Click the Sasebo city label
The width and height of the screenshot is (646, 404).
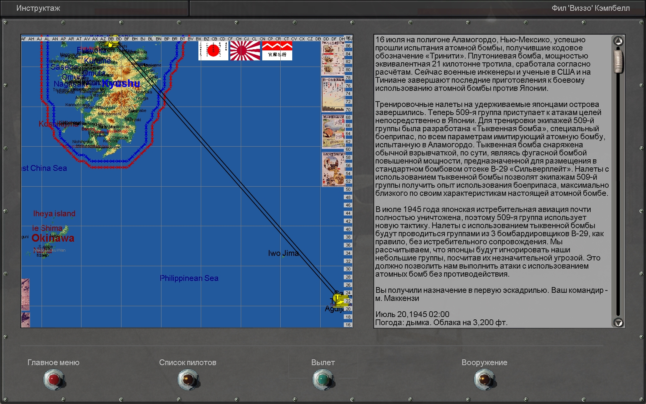[x=64, y=67]
